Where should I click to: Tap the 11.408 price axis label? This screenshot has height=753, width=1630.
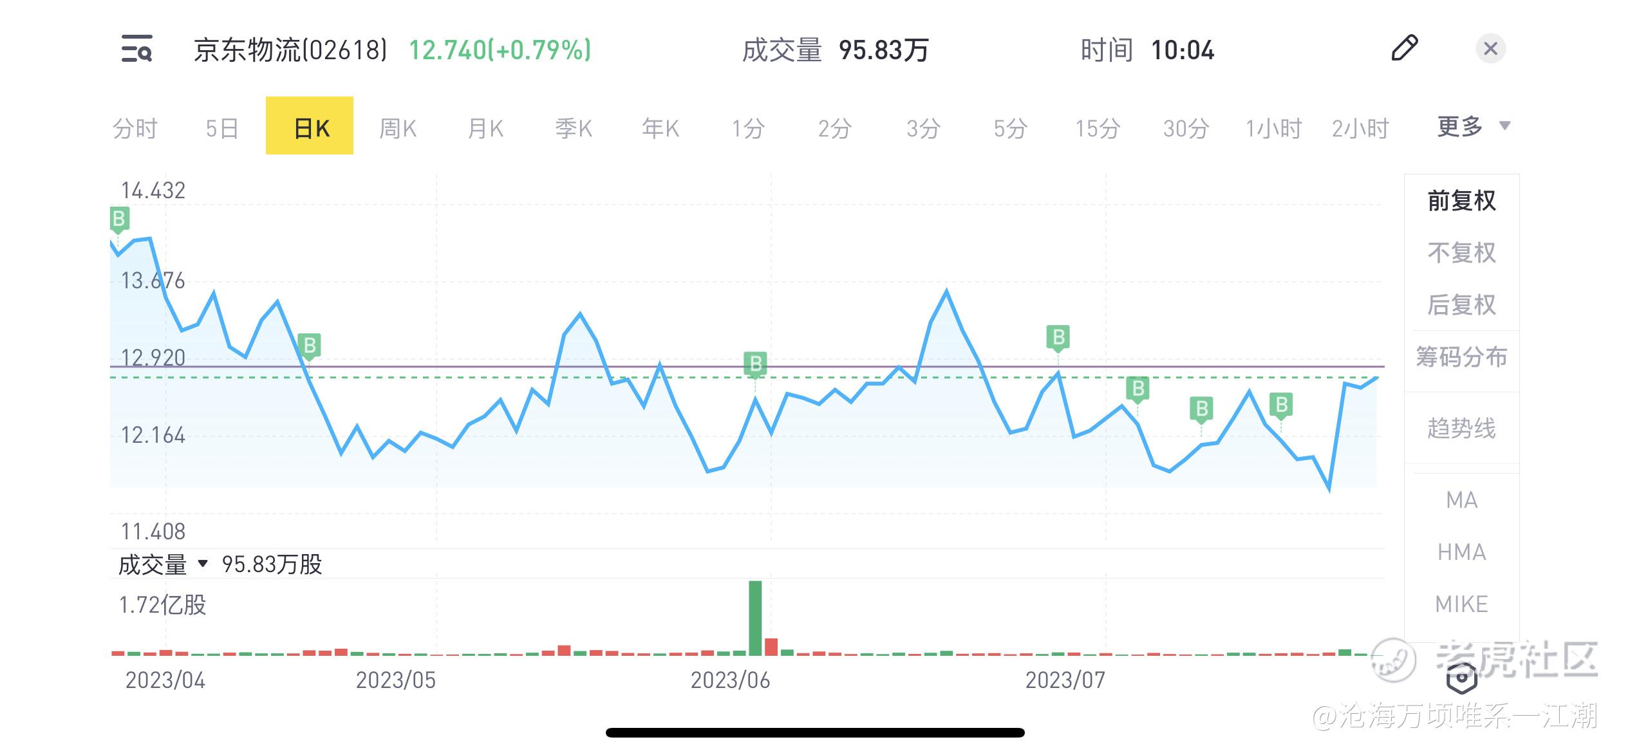[153, 532]
